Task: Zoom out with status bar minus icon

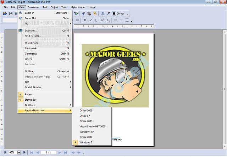Action: coord(5,152)
